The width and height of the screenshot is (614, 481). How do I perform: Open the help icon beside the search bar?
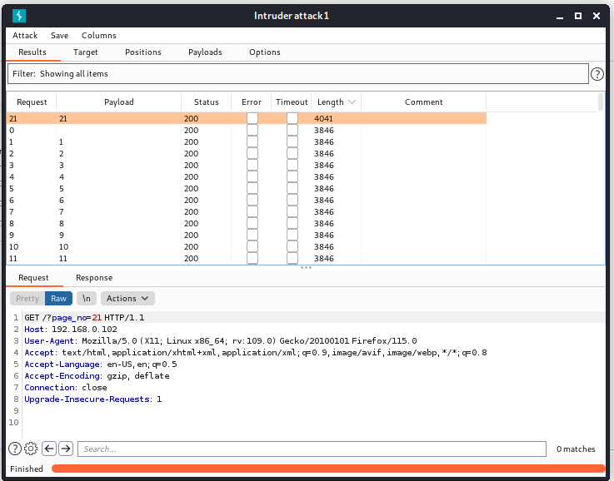(15, 449)
